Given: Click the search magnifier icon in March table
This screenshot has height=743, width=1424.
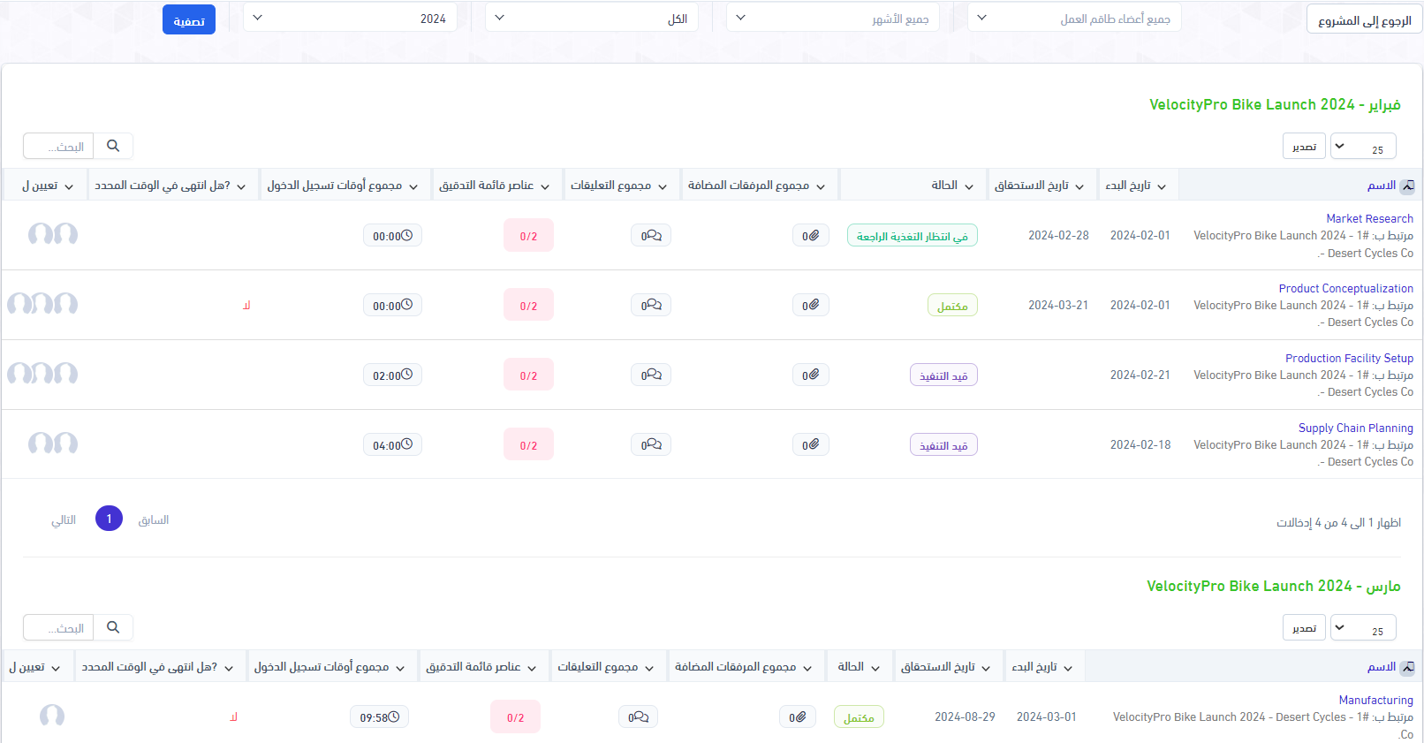Looking at the screenshot, I should tap(113, 627).
